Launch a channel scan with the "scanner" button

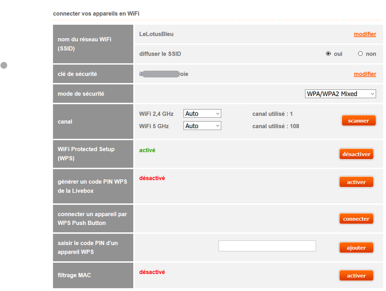pos(359,120)
